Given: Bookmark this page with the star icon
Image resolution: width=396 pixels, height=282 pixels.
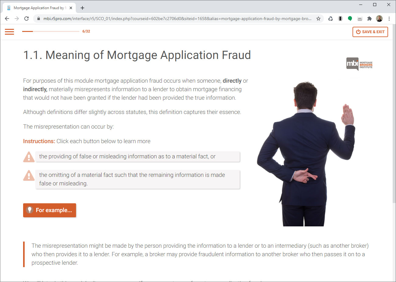Looking at the screenshot, I should click(x=318, y=19).
